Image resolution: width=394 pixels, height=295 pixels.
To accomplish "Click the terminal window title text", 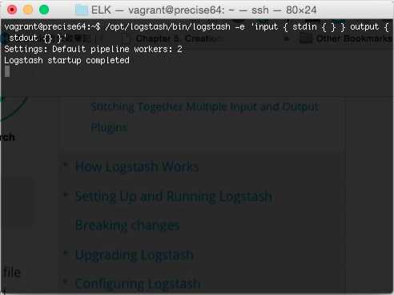I will (204, 10).
